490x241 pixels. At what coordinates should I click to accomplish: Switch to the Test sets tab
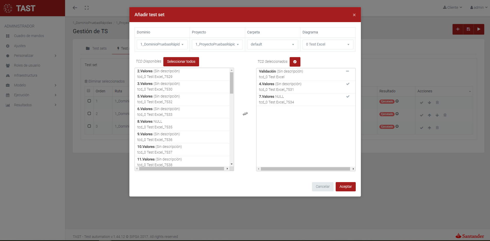click(x=96, y=48)
